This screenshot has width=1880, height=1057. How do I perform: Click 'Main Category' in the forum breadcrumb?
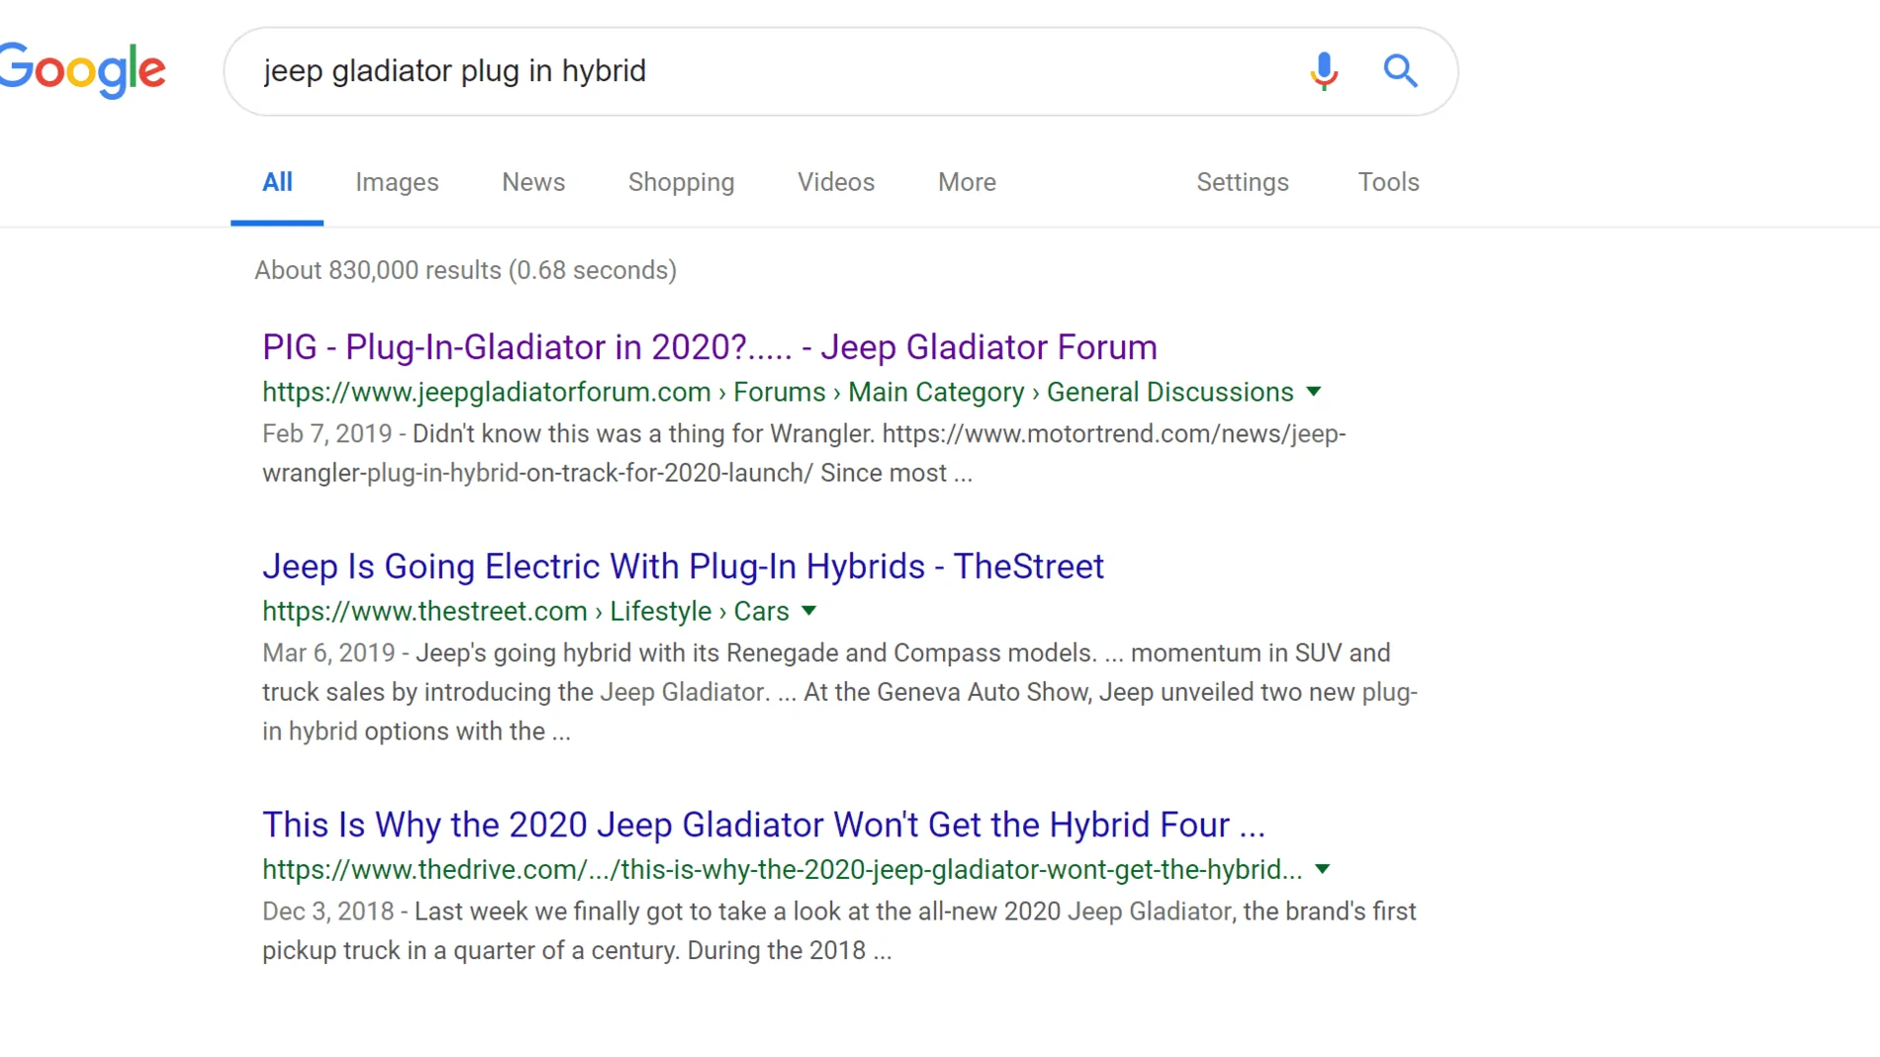936,392
